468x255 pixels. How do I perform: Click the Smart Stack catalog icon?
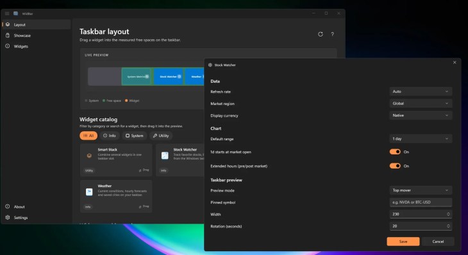coord(89,156)
